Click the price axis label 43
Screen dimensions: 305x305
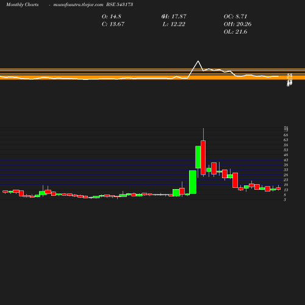pyautogui.click(x=285, y=160)
